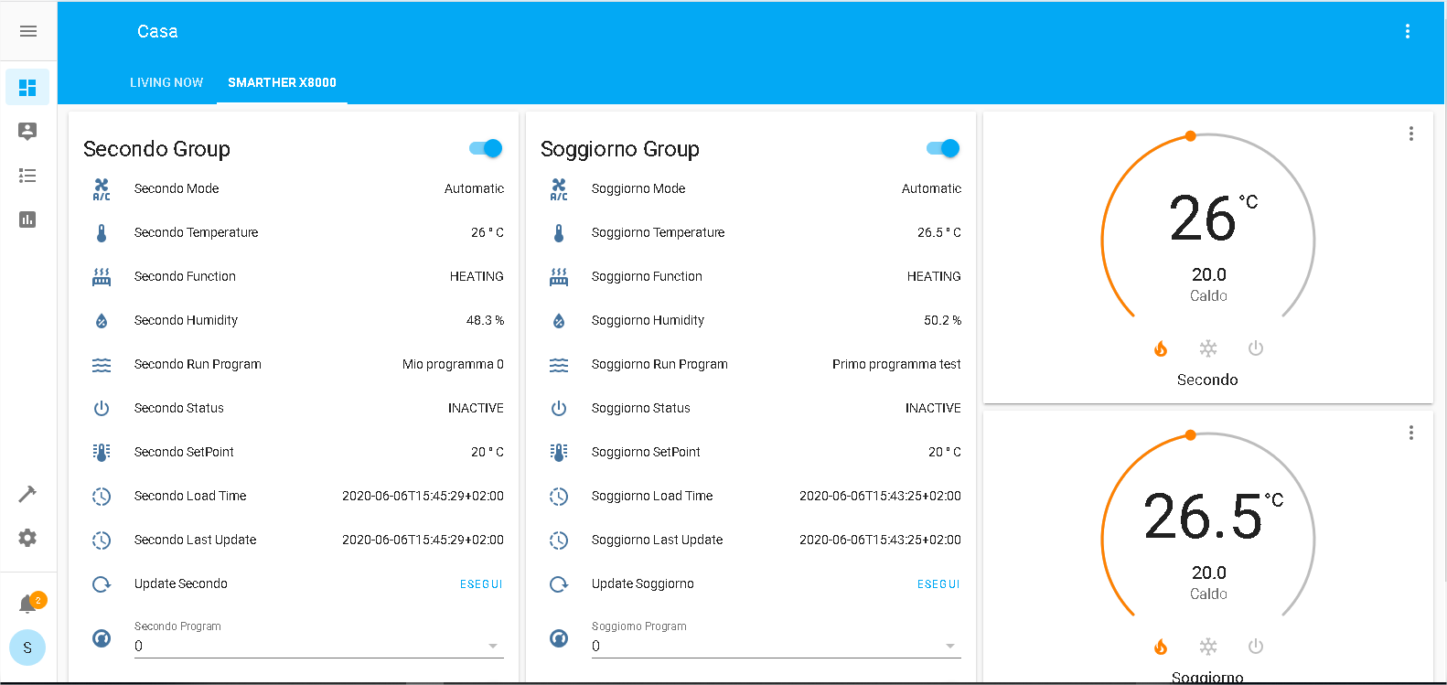Run ESEGUI for Update Secondo
The height and width of the screenshot is (685, 1447).
481,584
